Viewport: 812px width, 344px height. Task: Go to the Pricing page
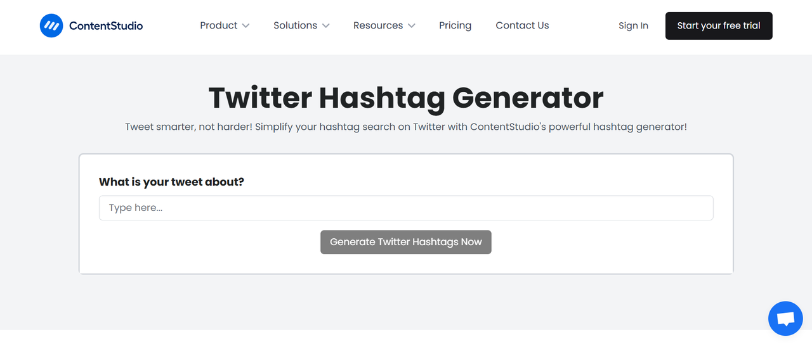click(455, 26)
